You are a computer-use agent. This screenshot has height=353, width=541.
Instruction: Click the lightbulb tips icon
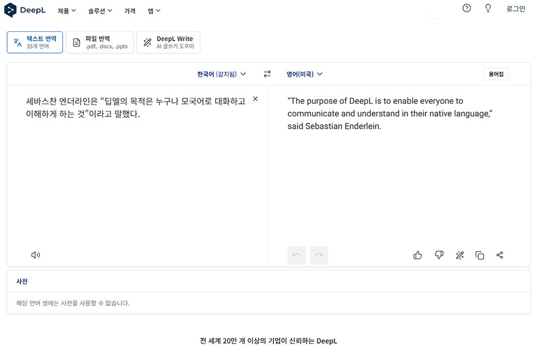488,8
